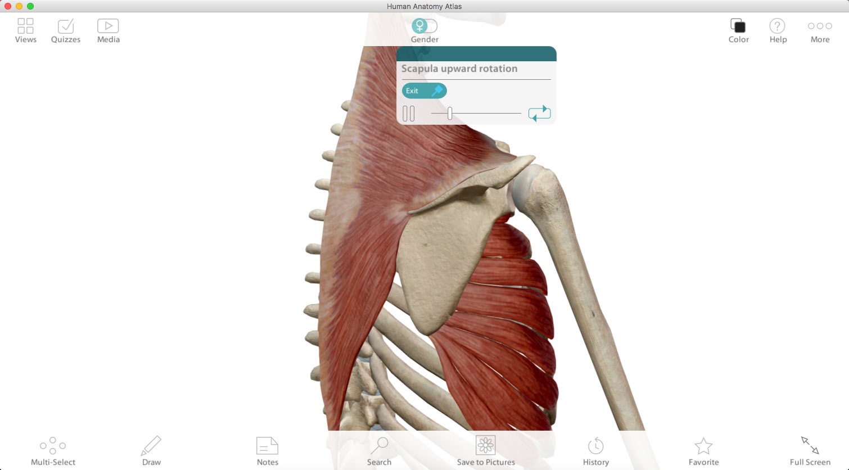Pause the scapula rotation animation
Image resolution: width=849 pixels, height=470 pixels.
pyautogui.click(x=409, y=114)
